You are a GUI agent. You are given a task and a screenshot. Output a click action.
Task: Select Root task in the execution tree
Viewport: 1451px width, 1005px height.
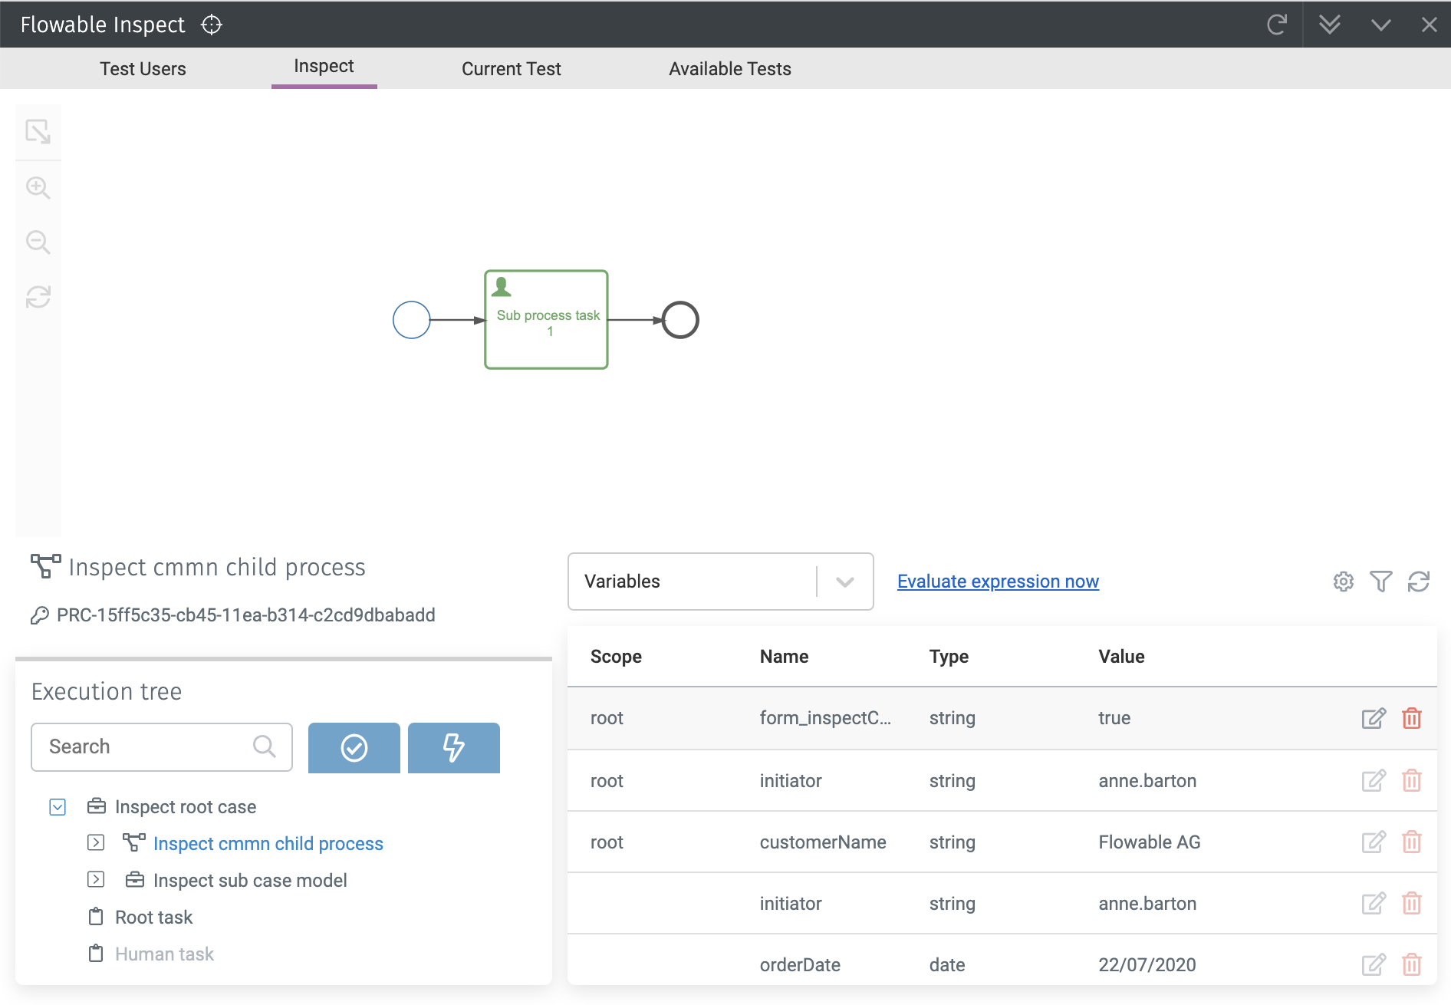pyautogui.click(x=153, y=918)
